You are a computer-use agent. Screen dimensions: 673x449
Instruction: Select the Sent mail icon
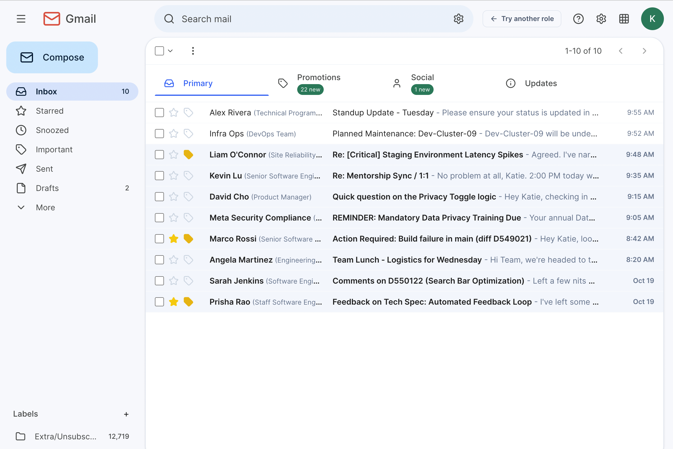tap(21, 169)
